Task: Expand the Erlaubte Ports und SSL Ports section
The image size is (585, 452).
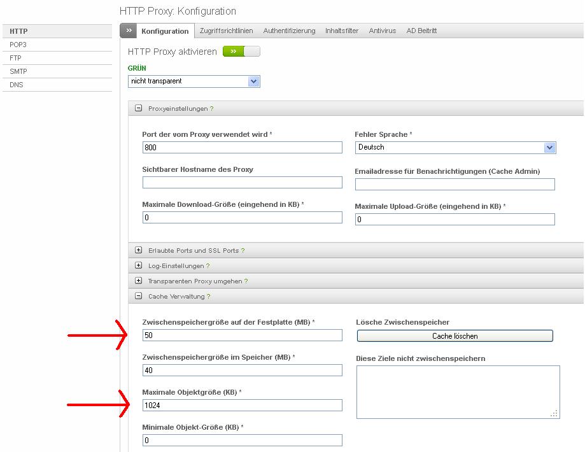Action: pyautogui.click(x=139, y=250)
